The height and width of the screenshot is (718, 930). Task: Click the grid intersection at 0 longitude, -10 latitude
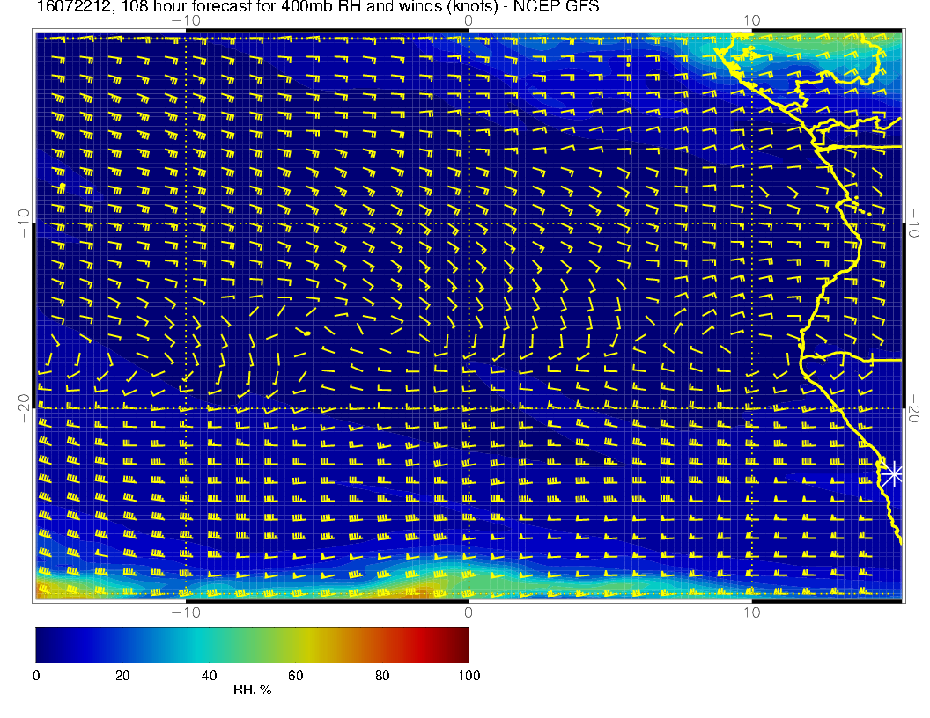[x=469, y=223]
